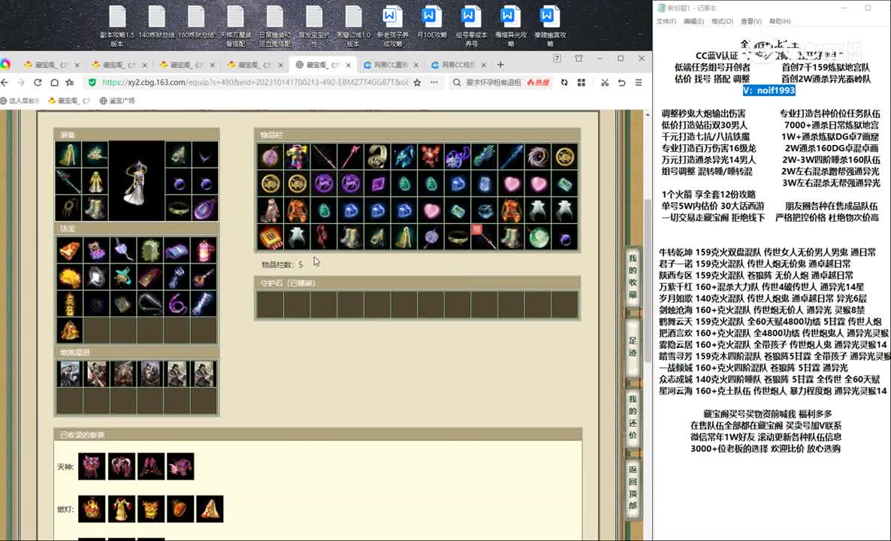Select the shield icon in 燃灯 set
The image size is (891, 541).
coord(180,509)
